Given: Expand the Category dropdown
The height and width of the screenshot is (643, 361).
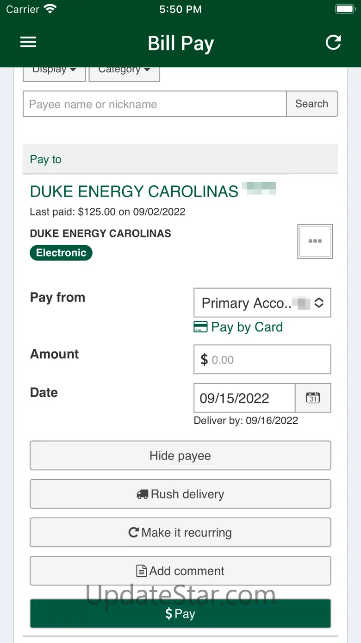Looking at the screenshot, I should [x=124, y=72].
